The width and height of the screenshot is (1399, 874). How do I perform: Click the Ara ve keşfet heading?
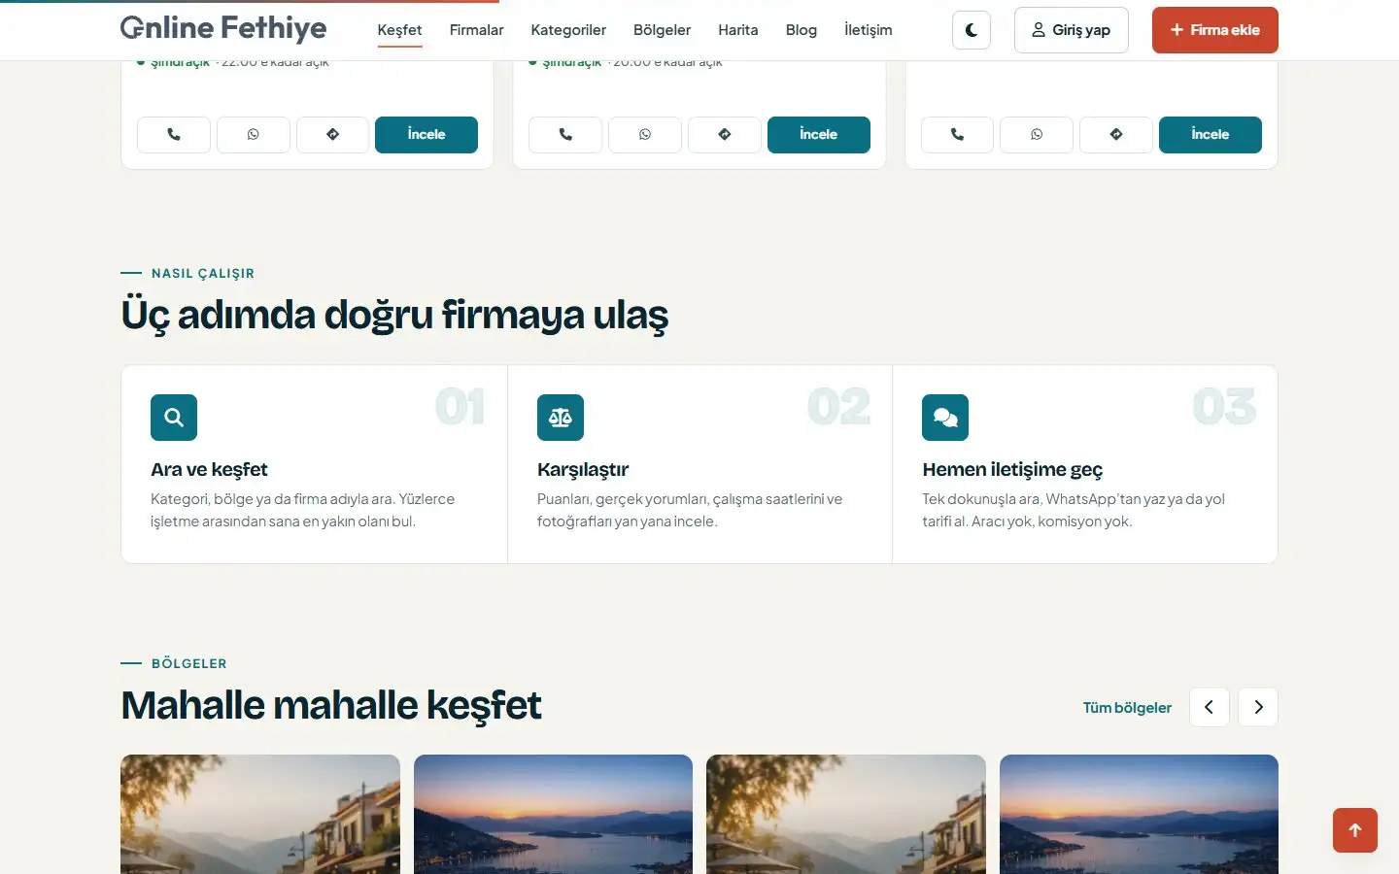click(x=209, y=470)
